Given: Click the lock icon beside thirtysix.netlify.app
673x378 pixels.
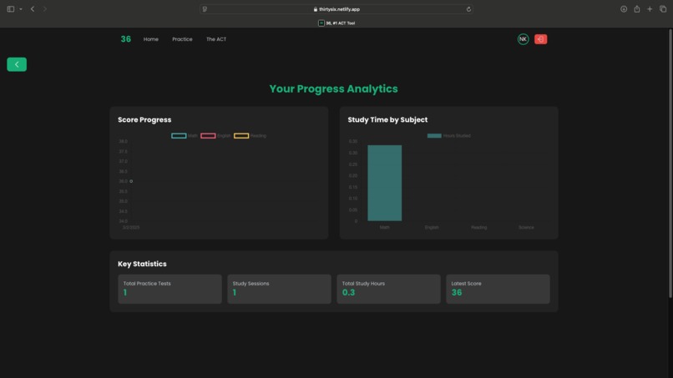Looking at the screenshot, I should (x=316, y=9).
